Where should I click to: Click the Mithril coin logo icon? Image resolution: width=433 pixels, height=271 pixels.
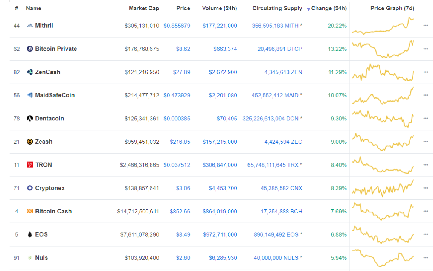[30, 26]
